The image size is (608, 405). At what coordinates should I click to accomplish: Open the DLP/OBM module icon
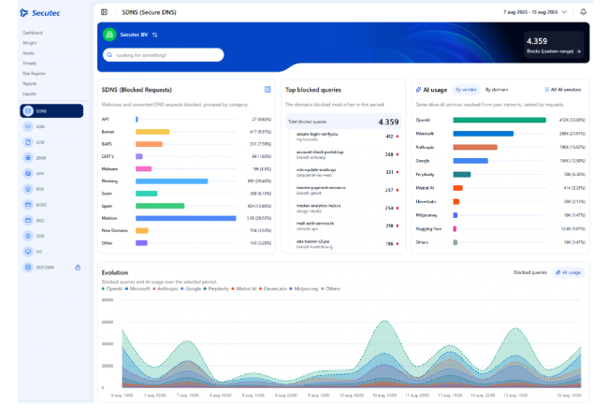pyautogui.click(x=28, y=267)
